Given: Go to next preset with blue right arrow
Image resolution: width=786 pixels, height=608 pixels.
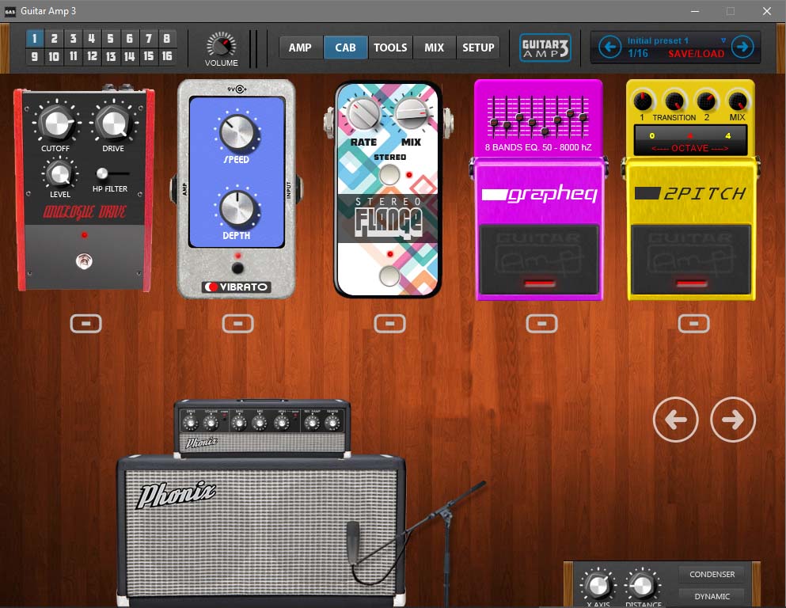Looking at the screenshot, I should pyautogui.click(x=742, y=47).
